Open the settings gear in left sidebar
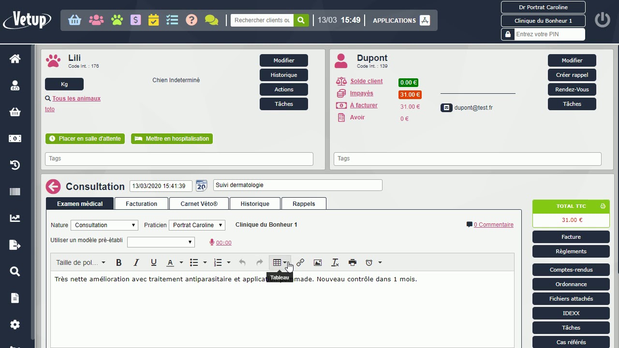 click(x=15, y=325)
